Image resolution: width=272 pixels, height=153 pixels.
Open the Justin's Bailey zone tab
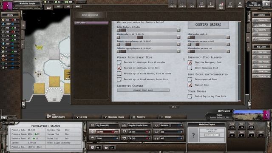click(59, 116)
